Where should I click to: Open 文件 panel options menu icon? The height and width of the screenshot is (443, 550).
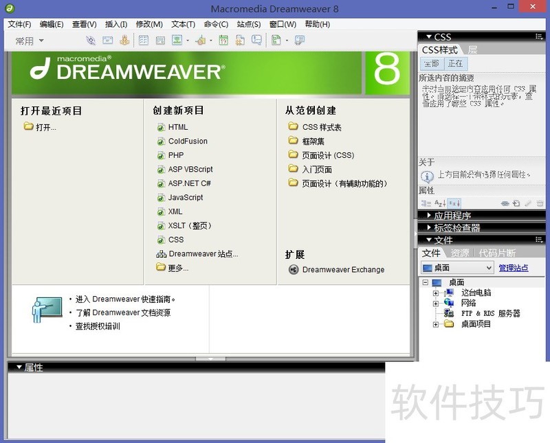tap(539, 240)
